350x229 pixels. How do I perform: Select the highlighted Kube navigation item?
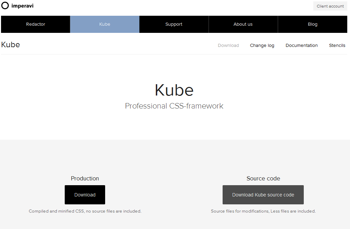click(x=104, y=24)
